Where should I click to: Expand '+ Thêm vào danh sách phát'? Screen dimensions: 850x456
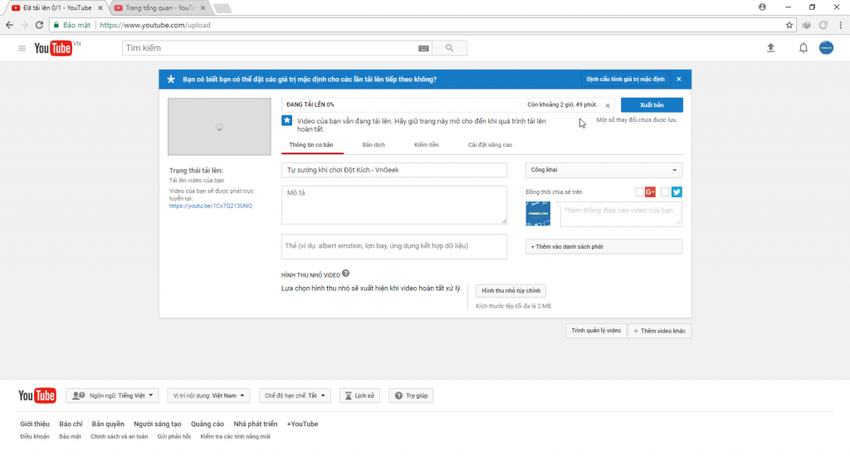point(603,246)
